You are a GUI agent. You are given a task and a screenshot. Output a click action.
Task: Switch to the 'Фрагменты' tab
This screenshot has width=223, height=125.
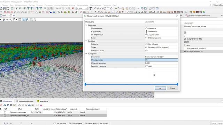click(43, 101)
